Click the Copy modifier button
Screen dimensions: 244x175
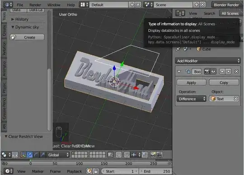point(224,82)
